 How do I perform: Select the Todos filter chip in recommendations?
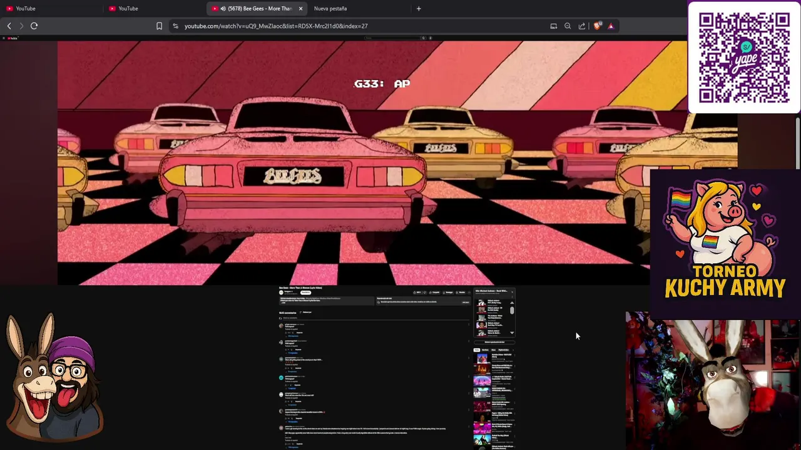(476, 350)
